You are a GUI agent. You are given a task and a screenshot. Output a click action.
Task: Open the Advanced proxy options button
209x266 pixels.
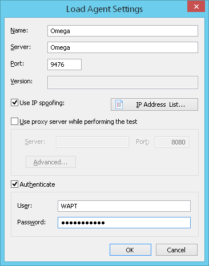51,162
